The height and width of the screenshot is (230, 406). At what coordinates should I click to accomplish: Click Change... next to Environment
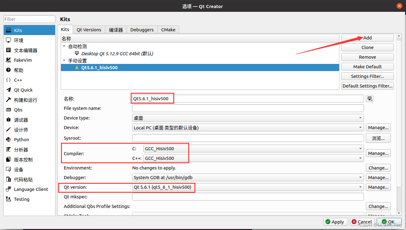pyautogui.click(x=378, y=168)
